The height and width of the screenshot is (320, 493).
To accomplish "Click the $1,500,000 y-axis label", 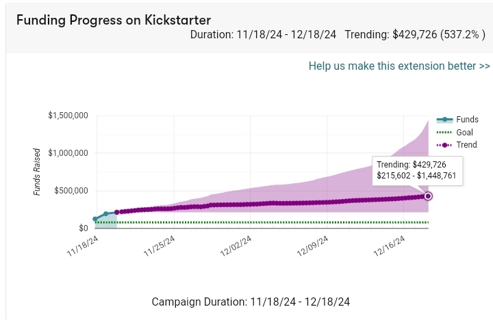I will click(67, 116).
